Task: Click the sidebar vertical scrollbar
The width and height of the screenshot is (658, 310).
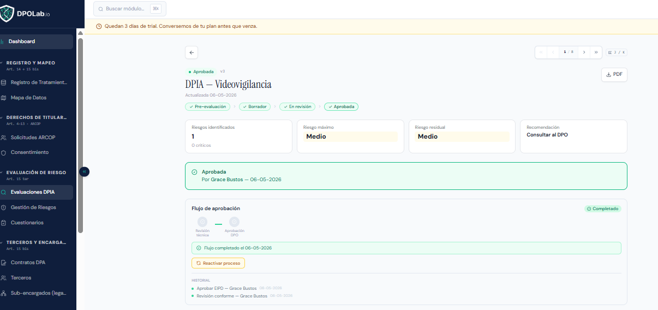Action: coord(80,135)
